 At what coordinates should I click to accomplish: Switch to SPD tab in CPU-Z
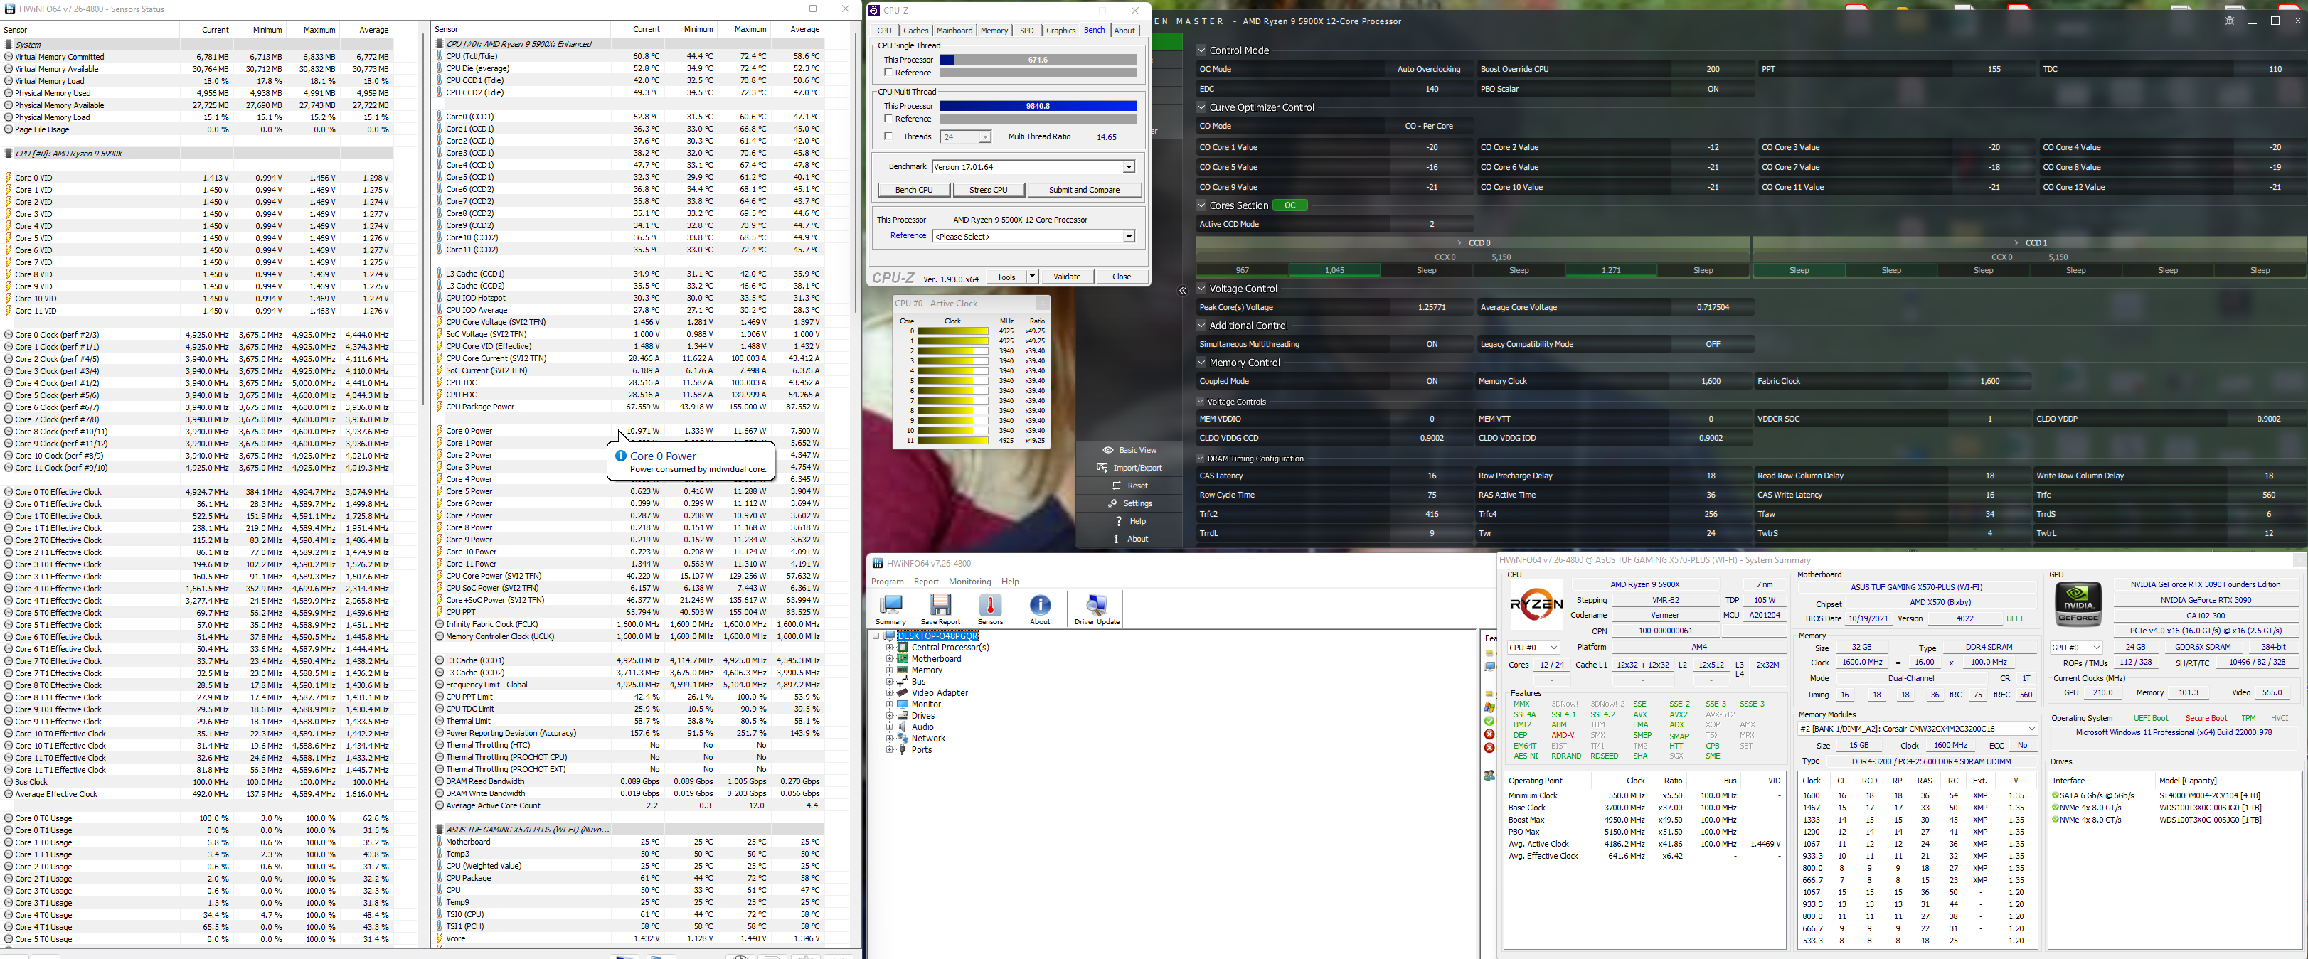point(1027,31)
